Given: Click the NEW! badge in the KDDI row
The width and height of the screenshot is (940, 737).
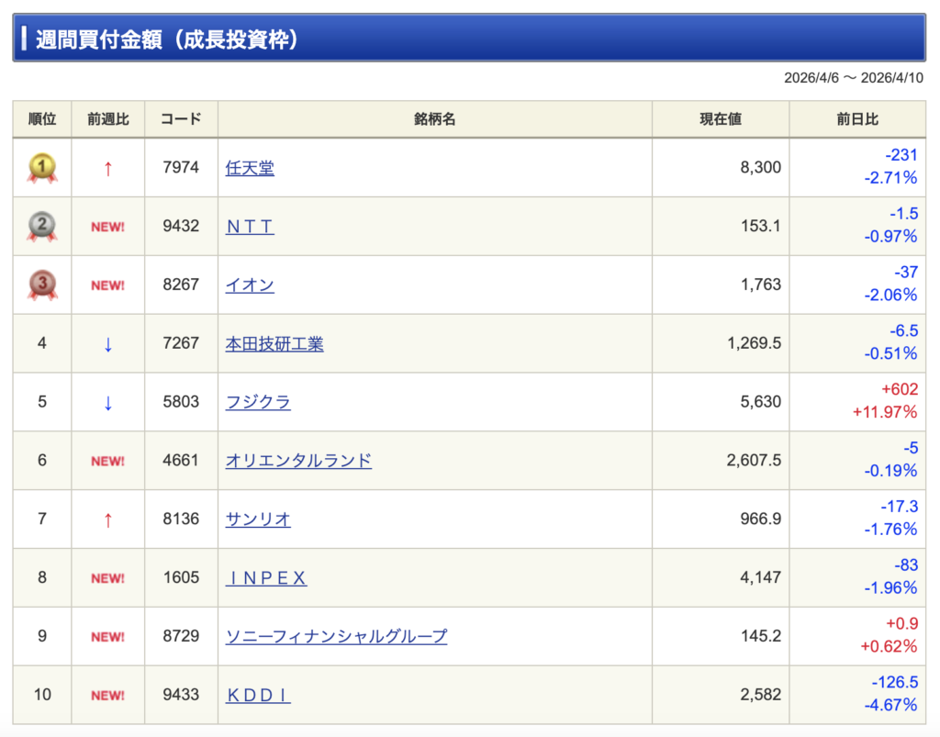Looking at the screenshot, I should [107, 696].
